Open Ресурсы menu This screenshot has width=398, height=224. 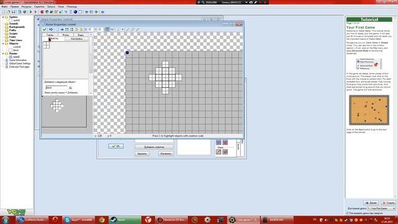(26, 7)
